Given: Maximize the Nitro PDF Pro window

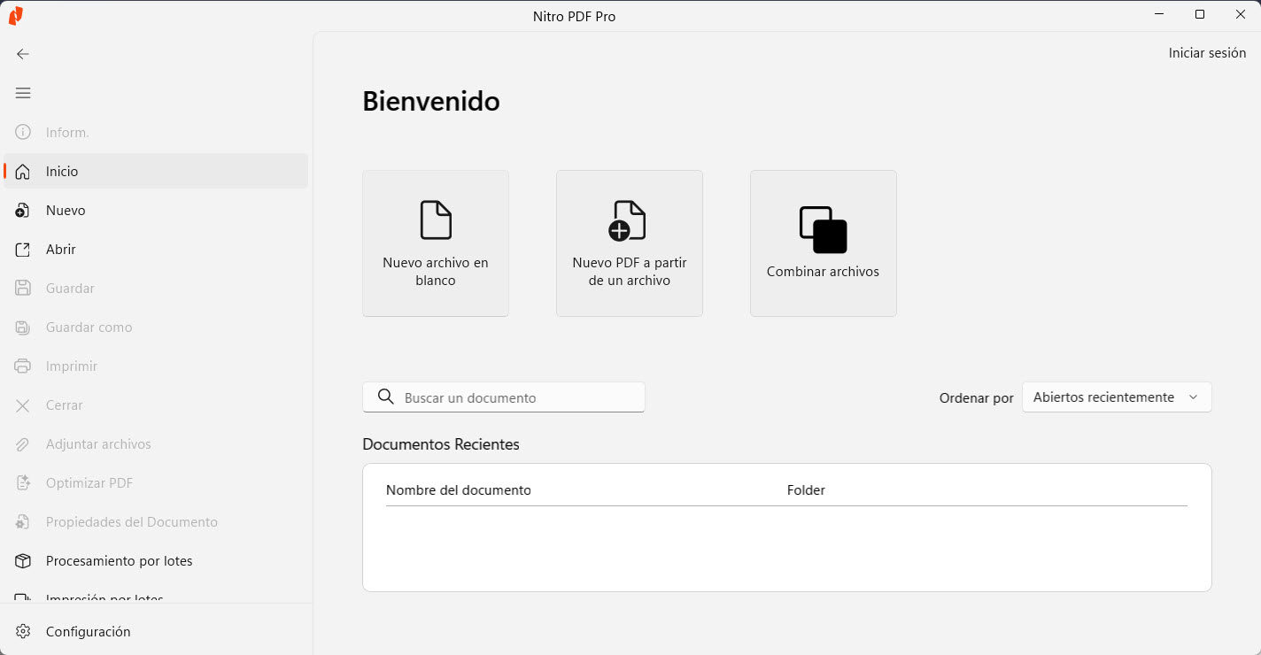Looking at the screenshot, I should pyautogui.click(x=1200, y=14).
